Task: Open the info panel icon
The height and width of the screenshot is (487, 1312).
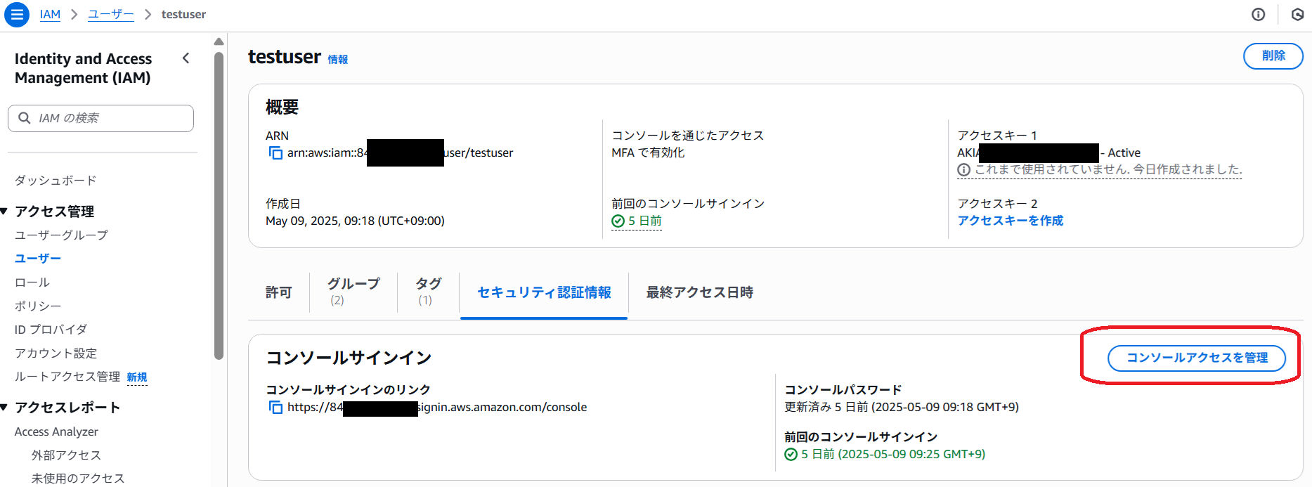Action: coord(1258,14)
